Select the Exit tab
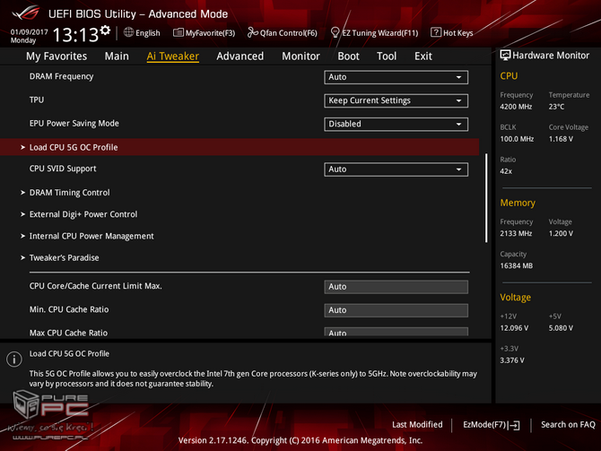The width and height of the screenshot is (601, 451). (x=423, y=56)
